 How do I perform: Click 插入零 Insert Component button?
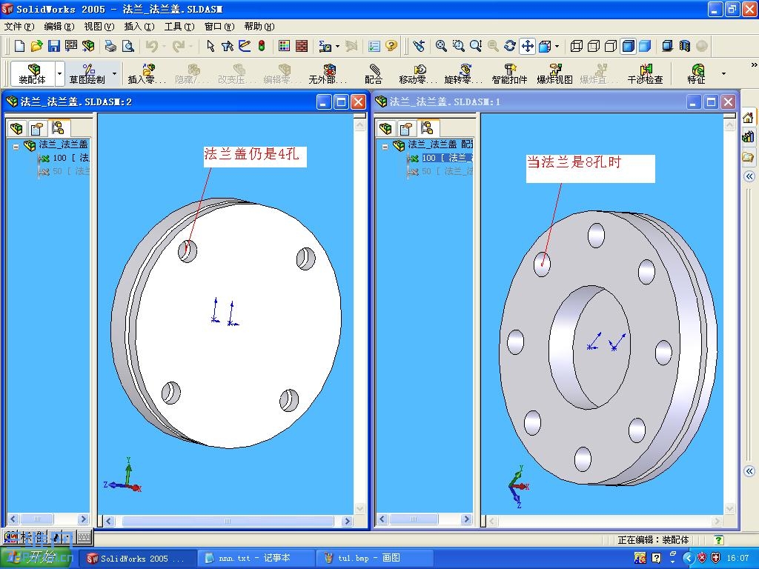(x=147, y=73)
